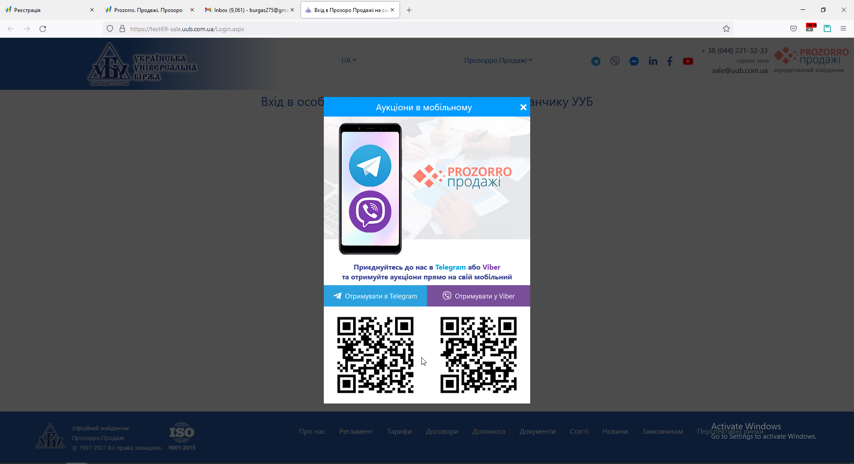The image size is (854, 464).
Task: Open YouTube icon in site header
Action: [x=688, y=61]
